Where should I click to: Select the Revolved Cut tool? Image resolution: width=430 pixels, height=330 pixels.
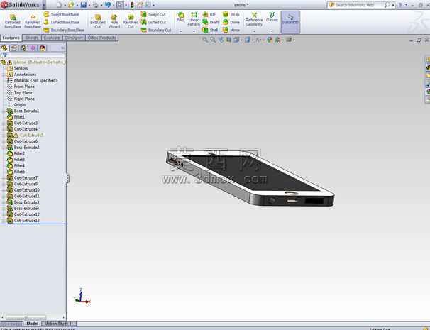(x=131, y=21)
